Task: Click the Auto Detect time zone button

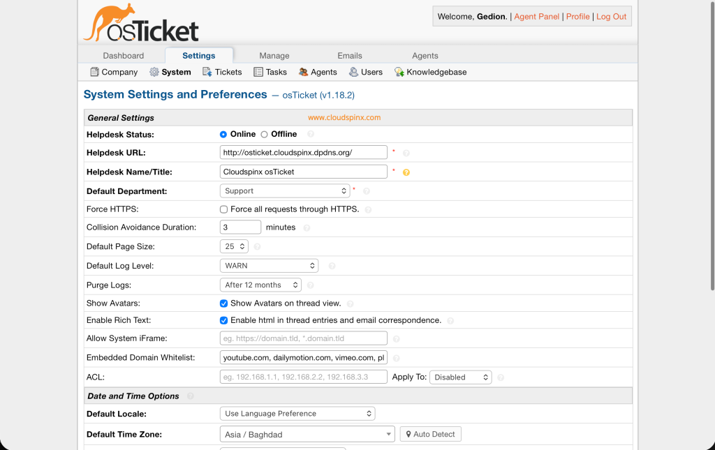Action: click(x=430, y=433)
